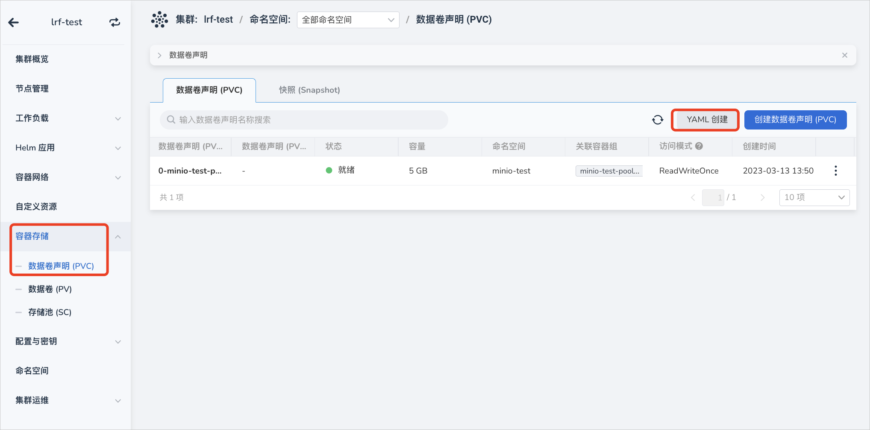Click the 命名空间 column header

[x=509, y=146]
